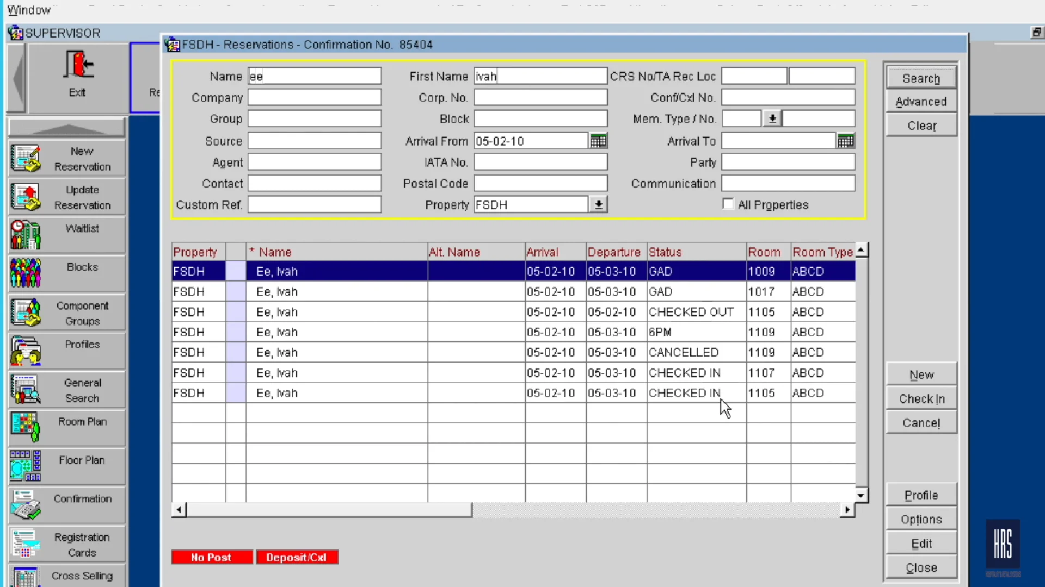Image resolution: width=1045 pixels, height=587 pixels.
Task: Open Arrival From calendar picker
Action: coord(598,141)
